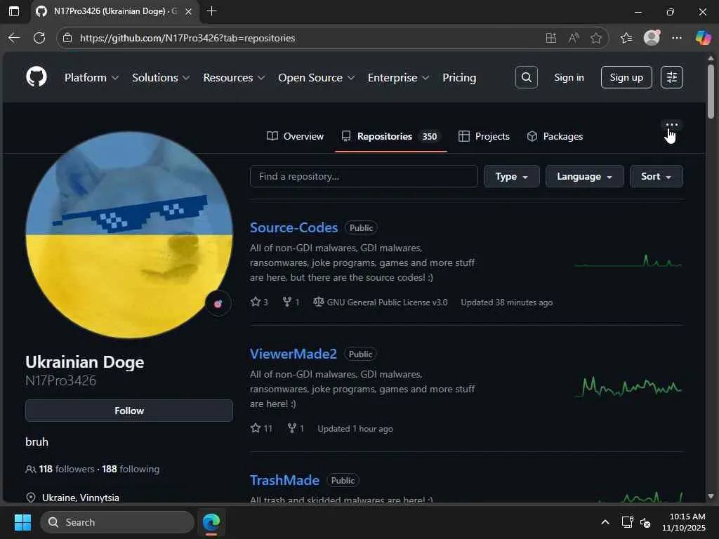Close the N17Pro3426 GitHub tab
719x539 pixels.
point(188,11)
